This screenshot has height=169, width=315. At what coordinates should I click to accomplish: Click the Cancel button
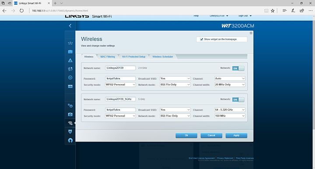[x=211, y=135]
